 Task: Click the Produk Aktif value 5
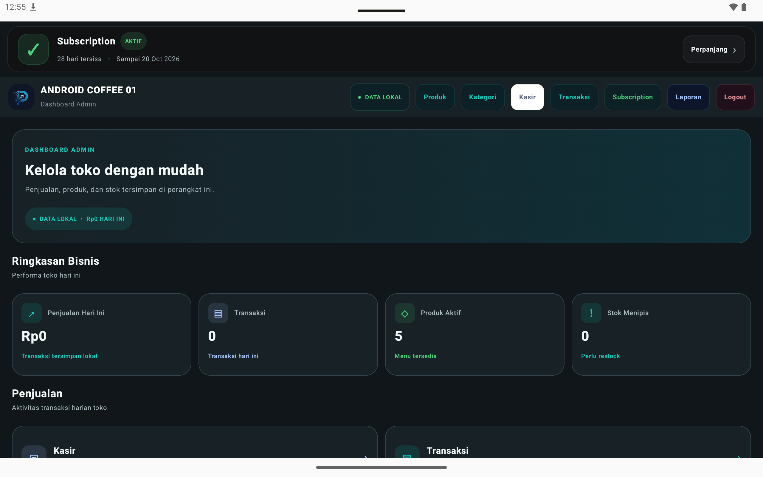point(398,336)
